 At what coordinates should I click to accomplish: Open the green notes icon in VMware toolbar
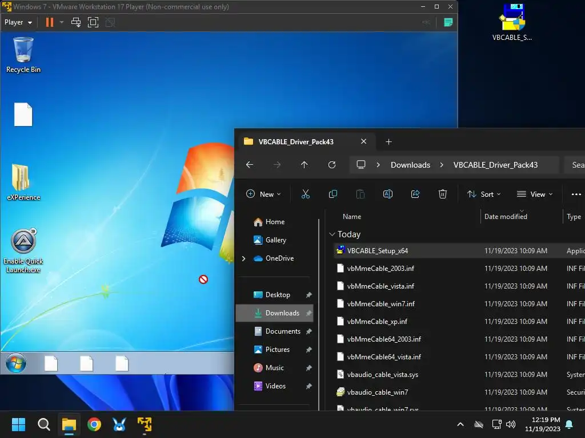tap(448, 22)
